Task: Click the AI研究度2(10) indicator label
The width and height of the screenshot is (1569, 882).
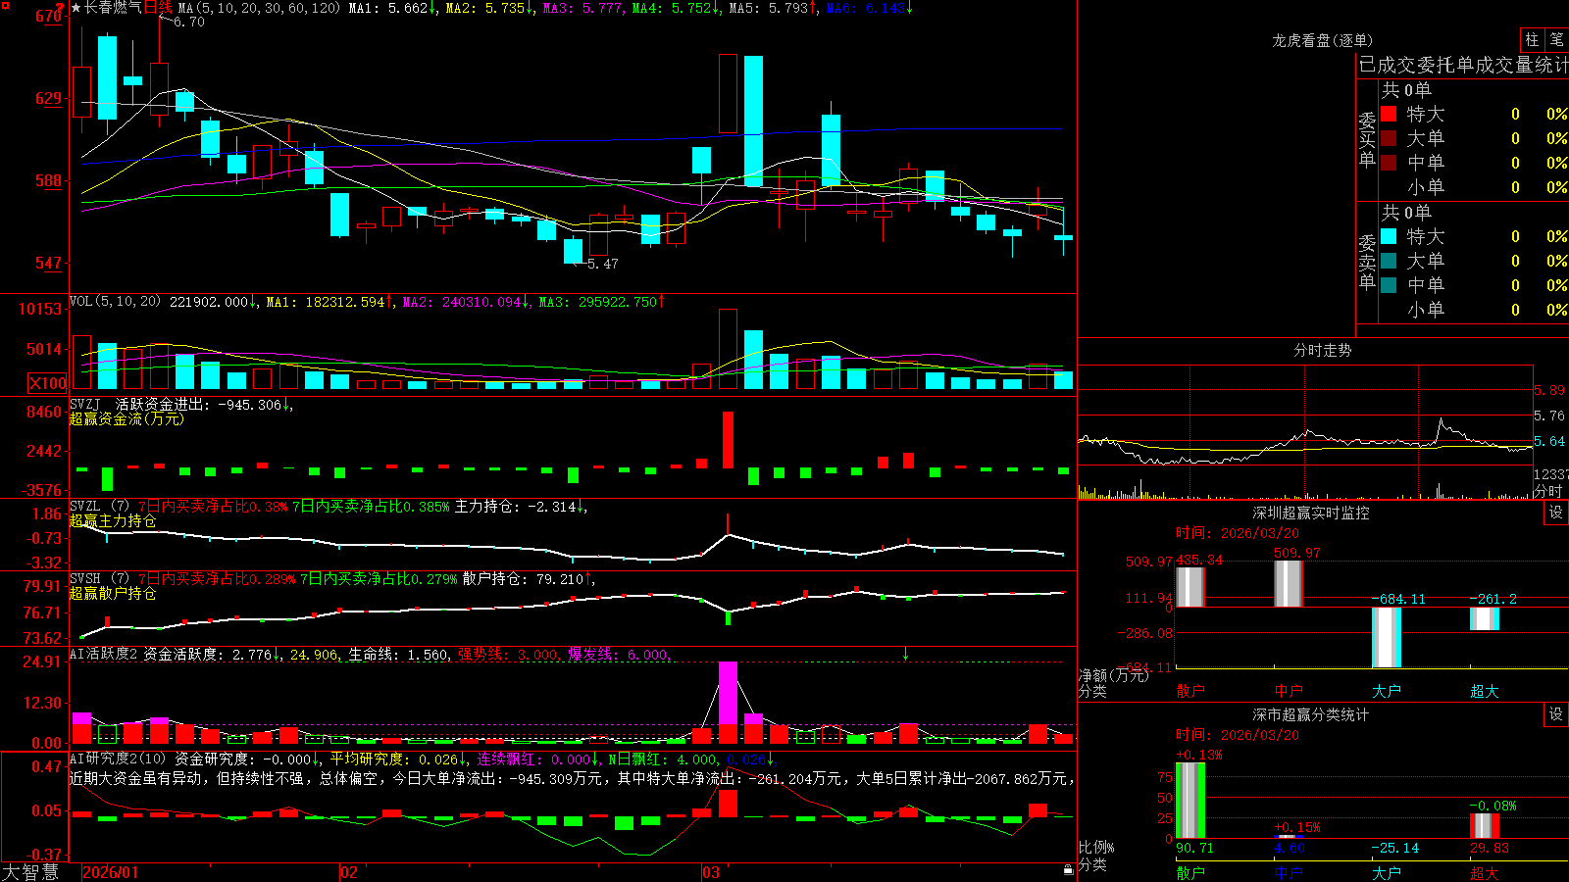Action: (x=119, y=759)
